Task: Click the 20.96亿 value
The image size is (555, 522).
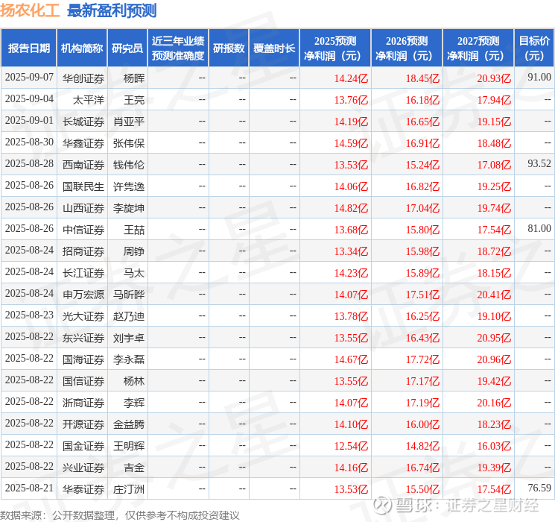Action: 494,359
